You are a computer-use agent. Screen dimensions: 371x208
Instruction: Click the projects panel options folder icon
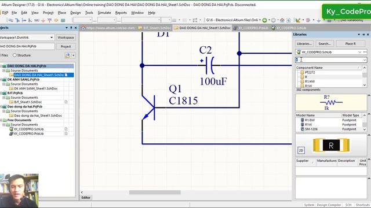point(68,55)
